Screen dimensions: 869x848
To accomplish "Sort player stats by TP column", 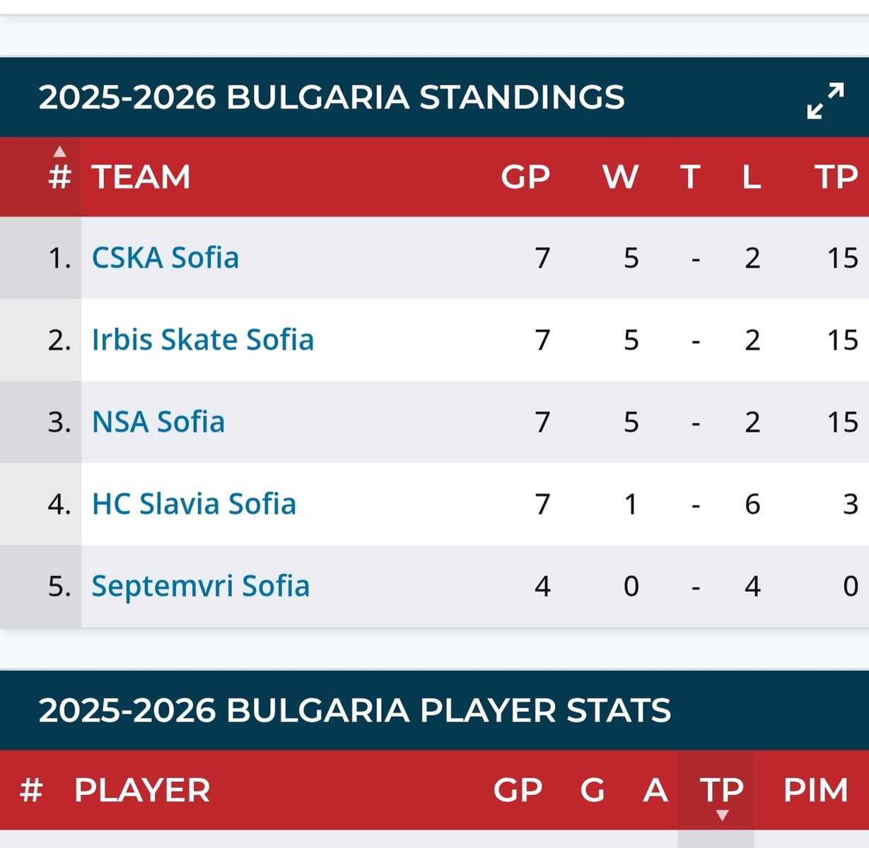I will click(x=721, y=790).
